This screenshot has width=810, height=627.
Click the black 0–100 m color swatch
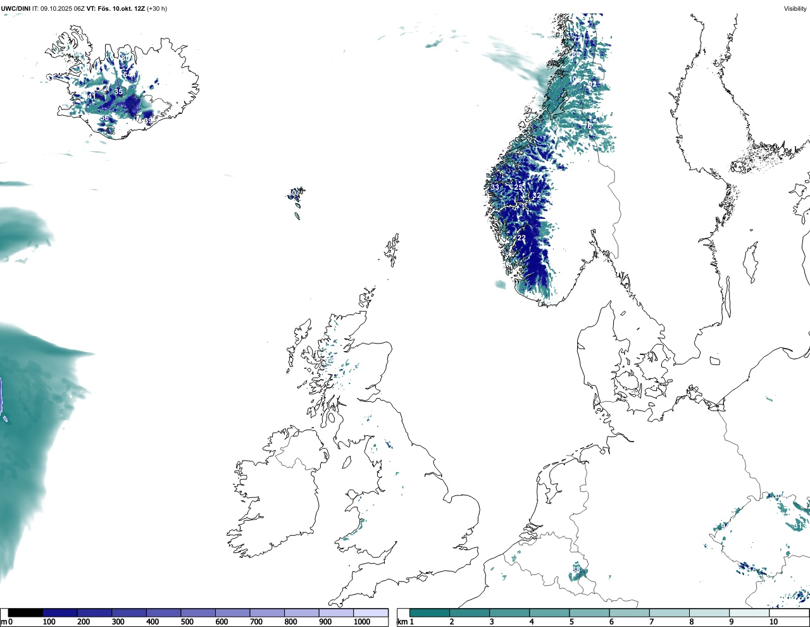(x=25, y=612)
